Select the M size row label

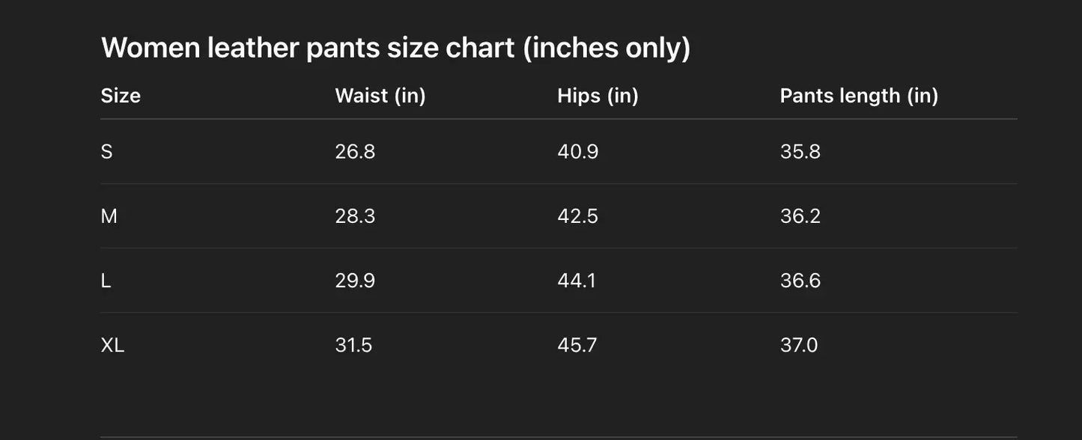(109, 216)
